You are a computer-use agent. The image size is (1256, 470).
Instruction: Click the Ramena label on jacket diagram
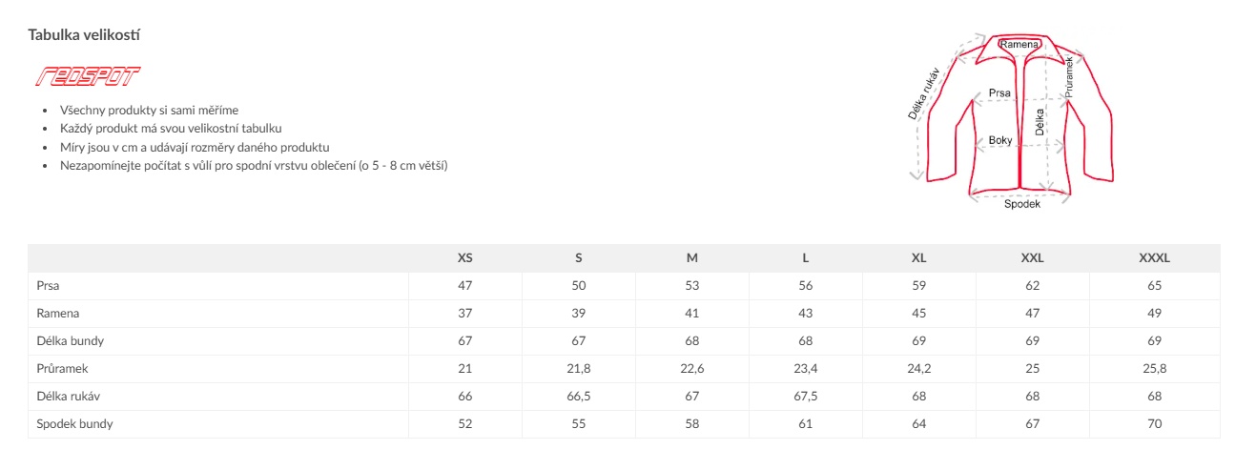click(x=1019, y=44)
